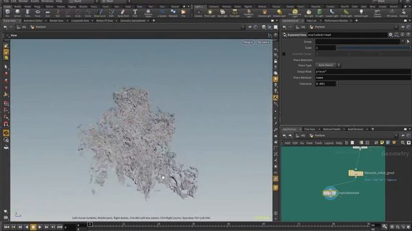Expand the parameter pane path dropdown

(x=396, y=27)
